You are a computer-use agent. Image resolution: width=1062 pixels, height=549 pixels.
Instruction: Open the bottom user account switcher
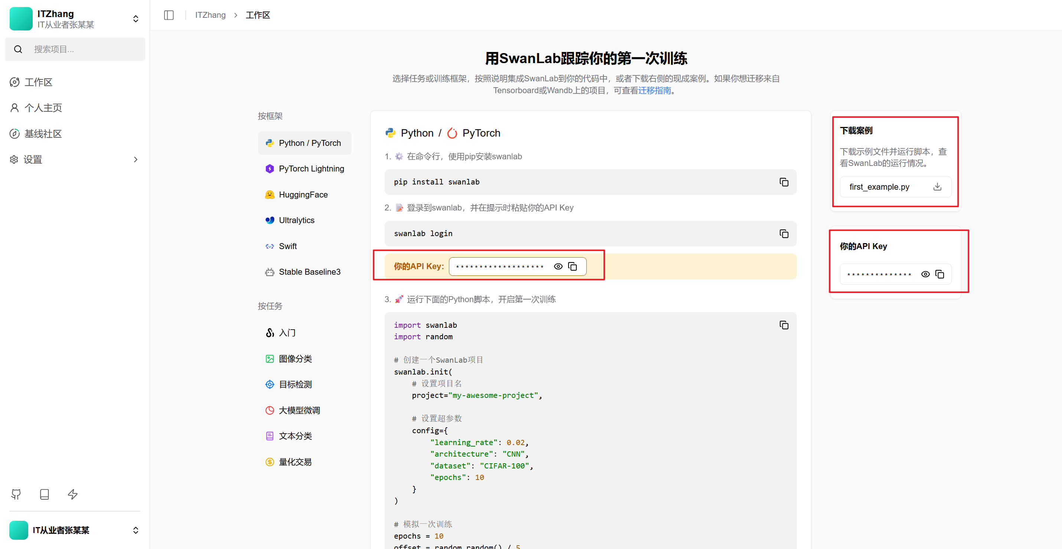pos(136,530)
